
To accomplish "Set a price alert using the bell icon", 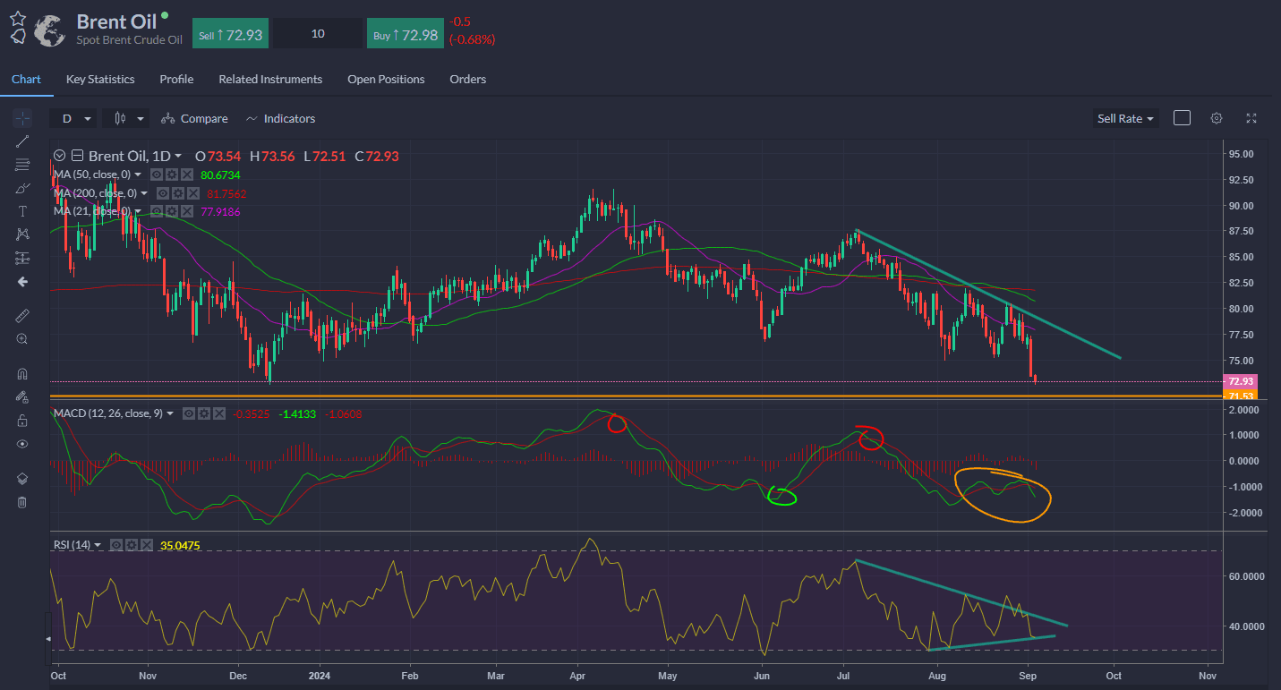I will tap(18, 36).
